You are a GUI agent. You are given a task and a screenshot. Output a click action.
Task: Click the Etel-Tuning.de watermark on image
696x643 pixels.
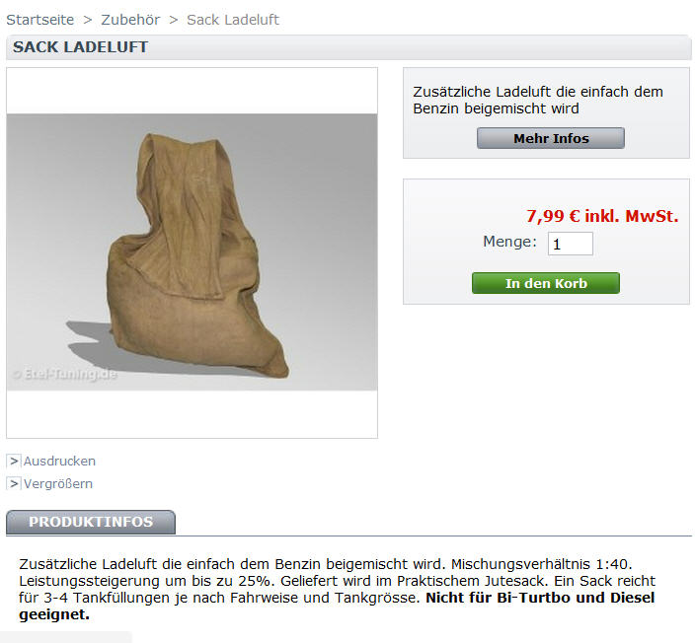65,375
